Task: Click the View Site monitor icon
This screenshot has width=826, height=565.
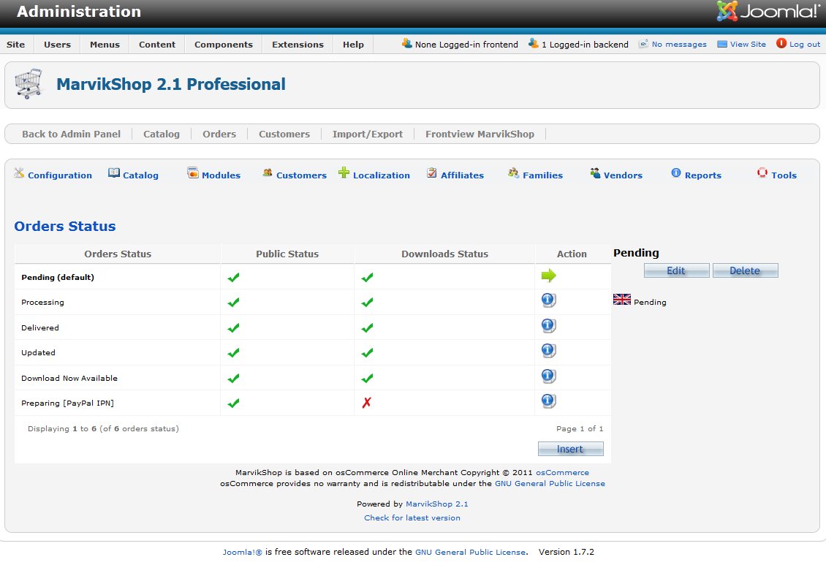Action: pos(722,45)
